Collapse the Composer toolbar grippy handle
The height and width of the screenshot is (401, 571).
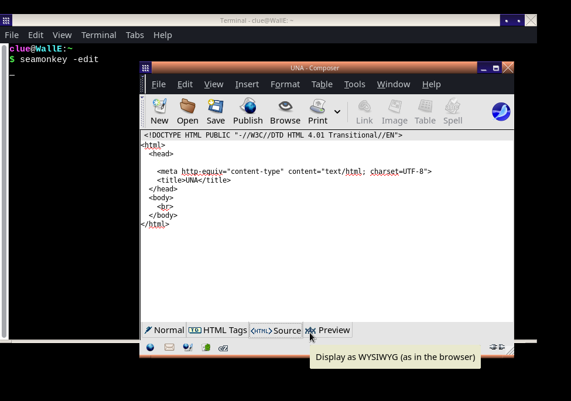[x=142, y=112]
